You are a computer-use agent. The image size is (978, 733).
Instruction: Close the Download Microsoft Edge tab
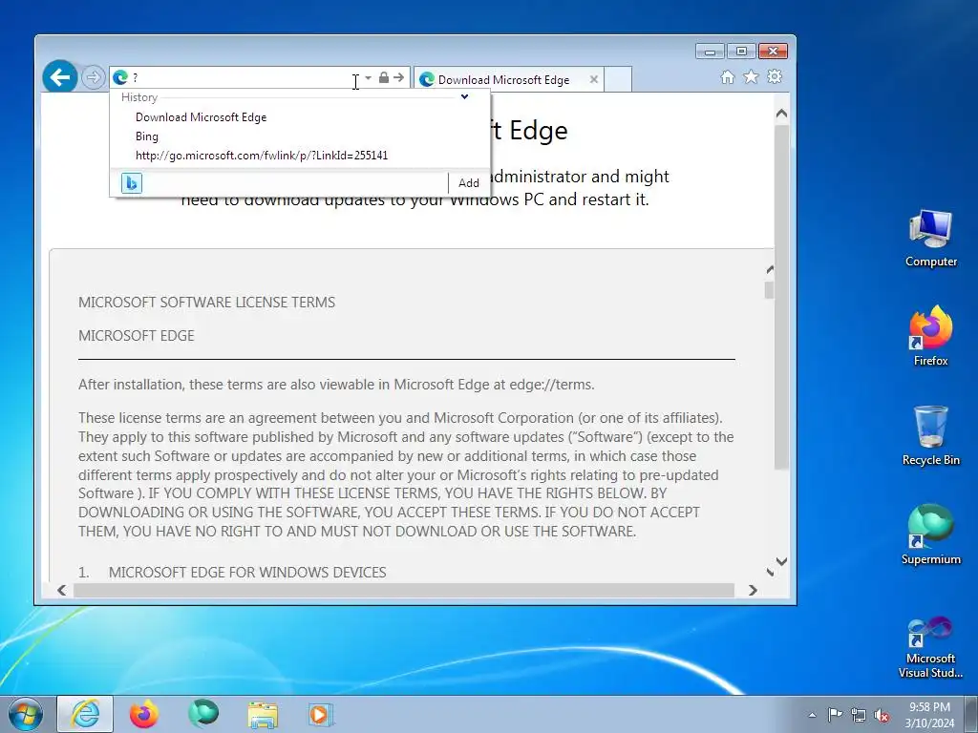point(594,79)
